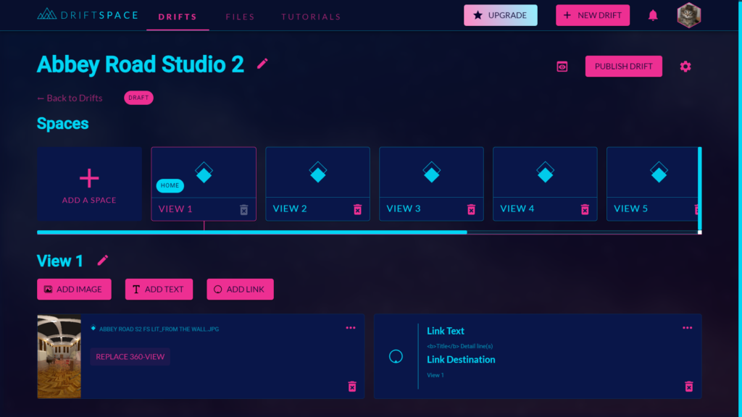Click Add a Space tile
Screen dimensions: 742x417
coord(89,184)
